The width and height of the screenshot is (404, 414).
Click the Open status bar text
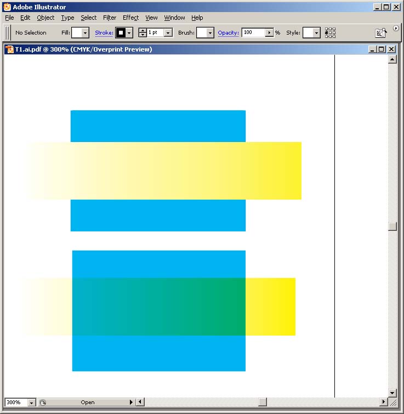tap(88, 402)
